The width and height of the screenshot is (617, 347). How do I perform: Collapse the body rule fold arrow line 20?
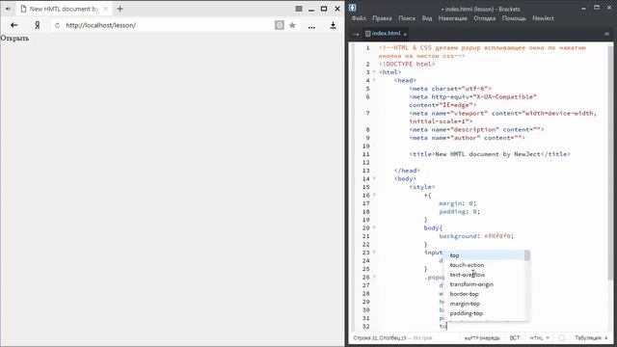coord(374,227)
